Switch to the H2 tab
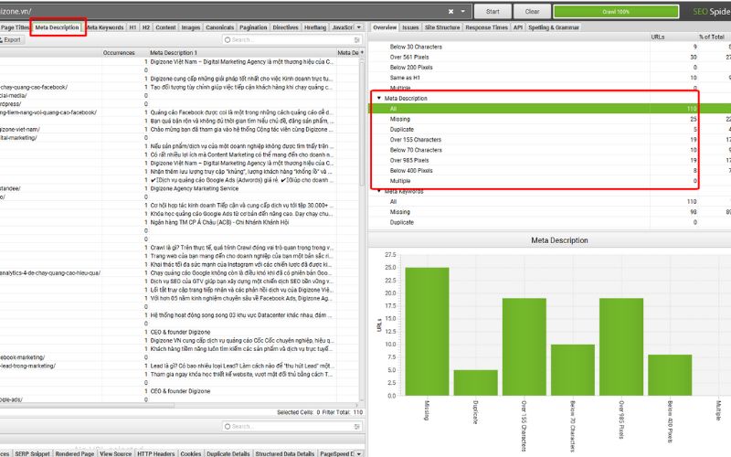The height and width of the screenshot is (457, 731). pyautogui.click(x=146, y=27)
